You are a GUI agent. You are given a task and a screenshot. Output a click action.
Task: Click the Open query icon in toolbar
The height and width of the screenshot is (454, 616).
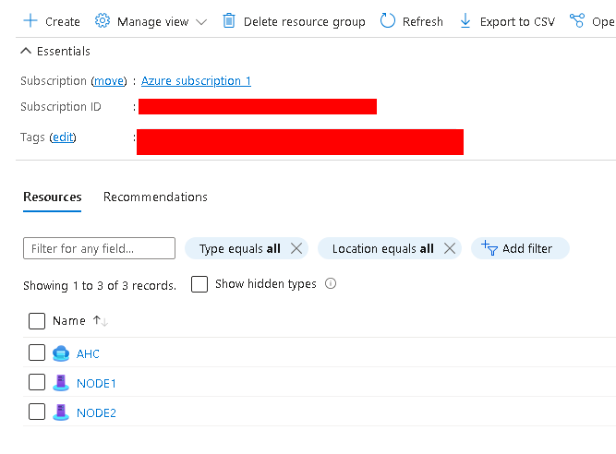point(576,21)
